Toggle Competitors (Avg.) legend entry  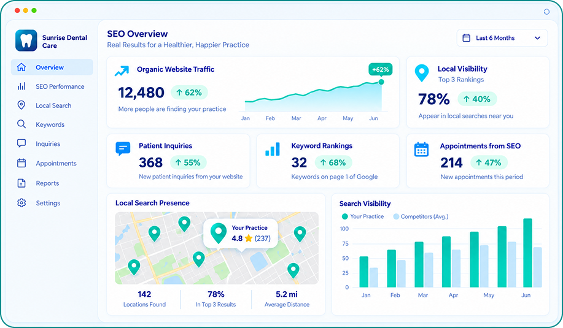[421, 216]
